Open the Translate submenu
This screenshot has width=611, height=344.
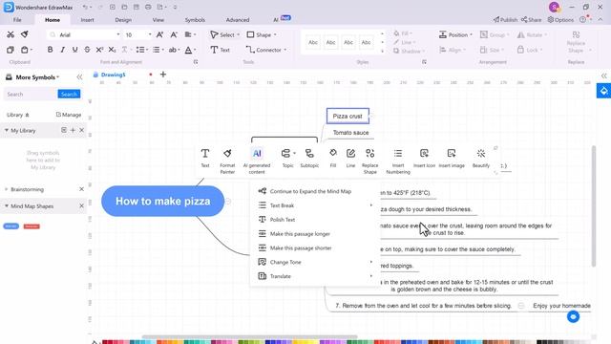pyautogui.click(x=315, y=276)
